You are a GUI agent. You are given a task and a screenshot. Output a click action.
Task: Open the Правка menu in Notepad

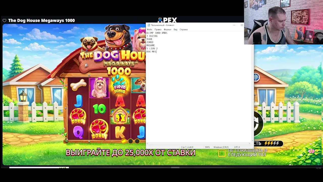click(158, 30)
